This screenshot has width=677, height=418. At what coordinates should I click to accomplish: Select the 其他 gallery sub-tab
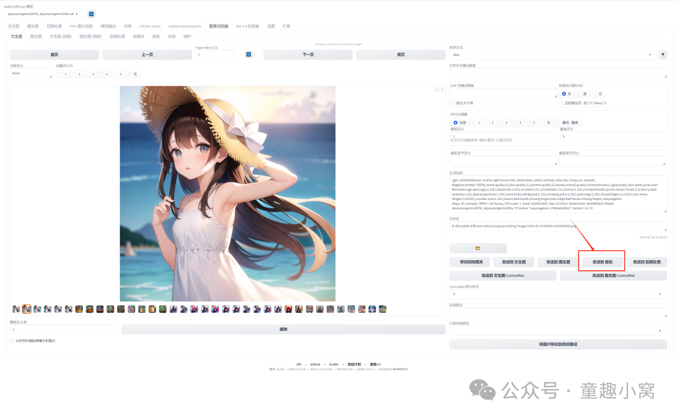pos(156,37)
